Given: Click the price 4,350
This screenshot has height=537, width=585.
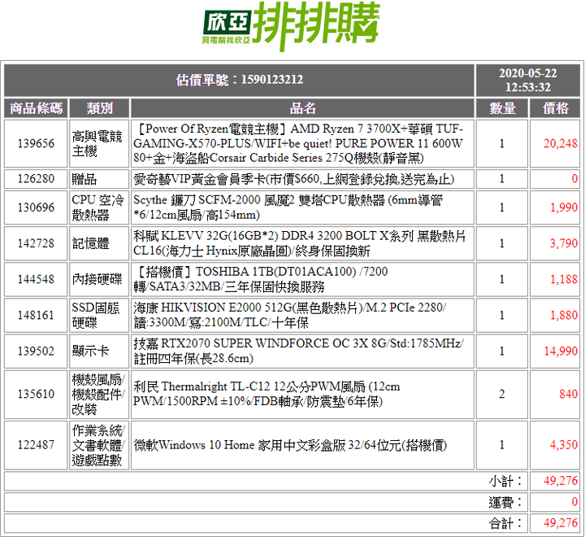Looking at the screenshot, I should 564,445.
